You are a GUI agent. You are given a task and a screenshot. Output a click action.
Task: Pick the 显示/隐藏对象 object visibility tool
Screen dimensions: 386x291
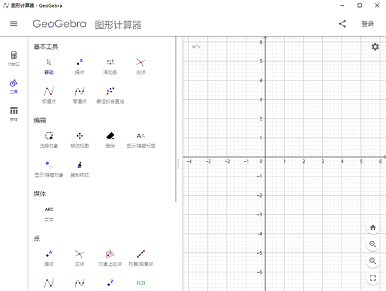pos(49,169)
